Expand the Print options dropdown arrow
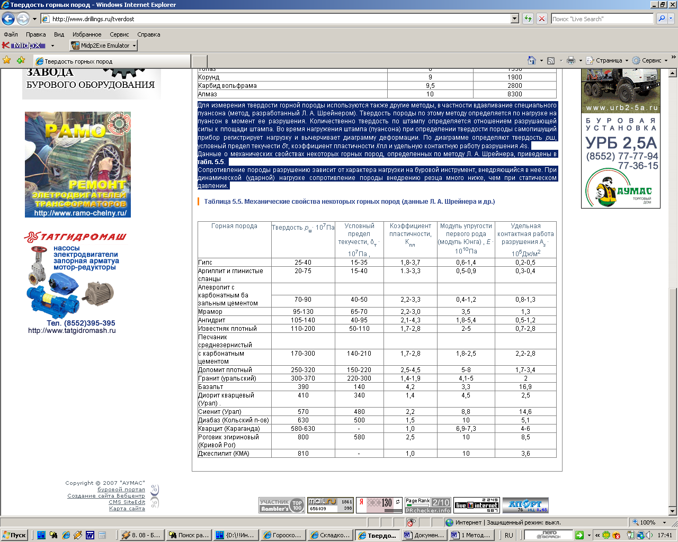678x542 pixels. coord(581,61)
